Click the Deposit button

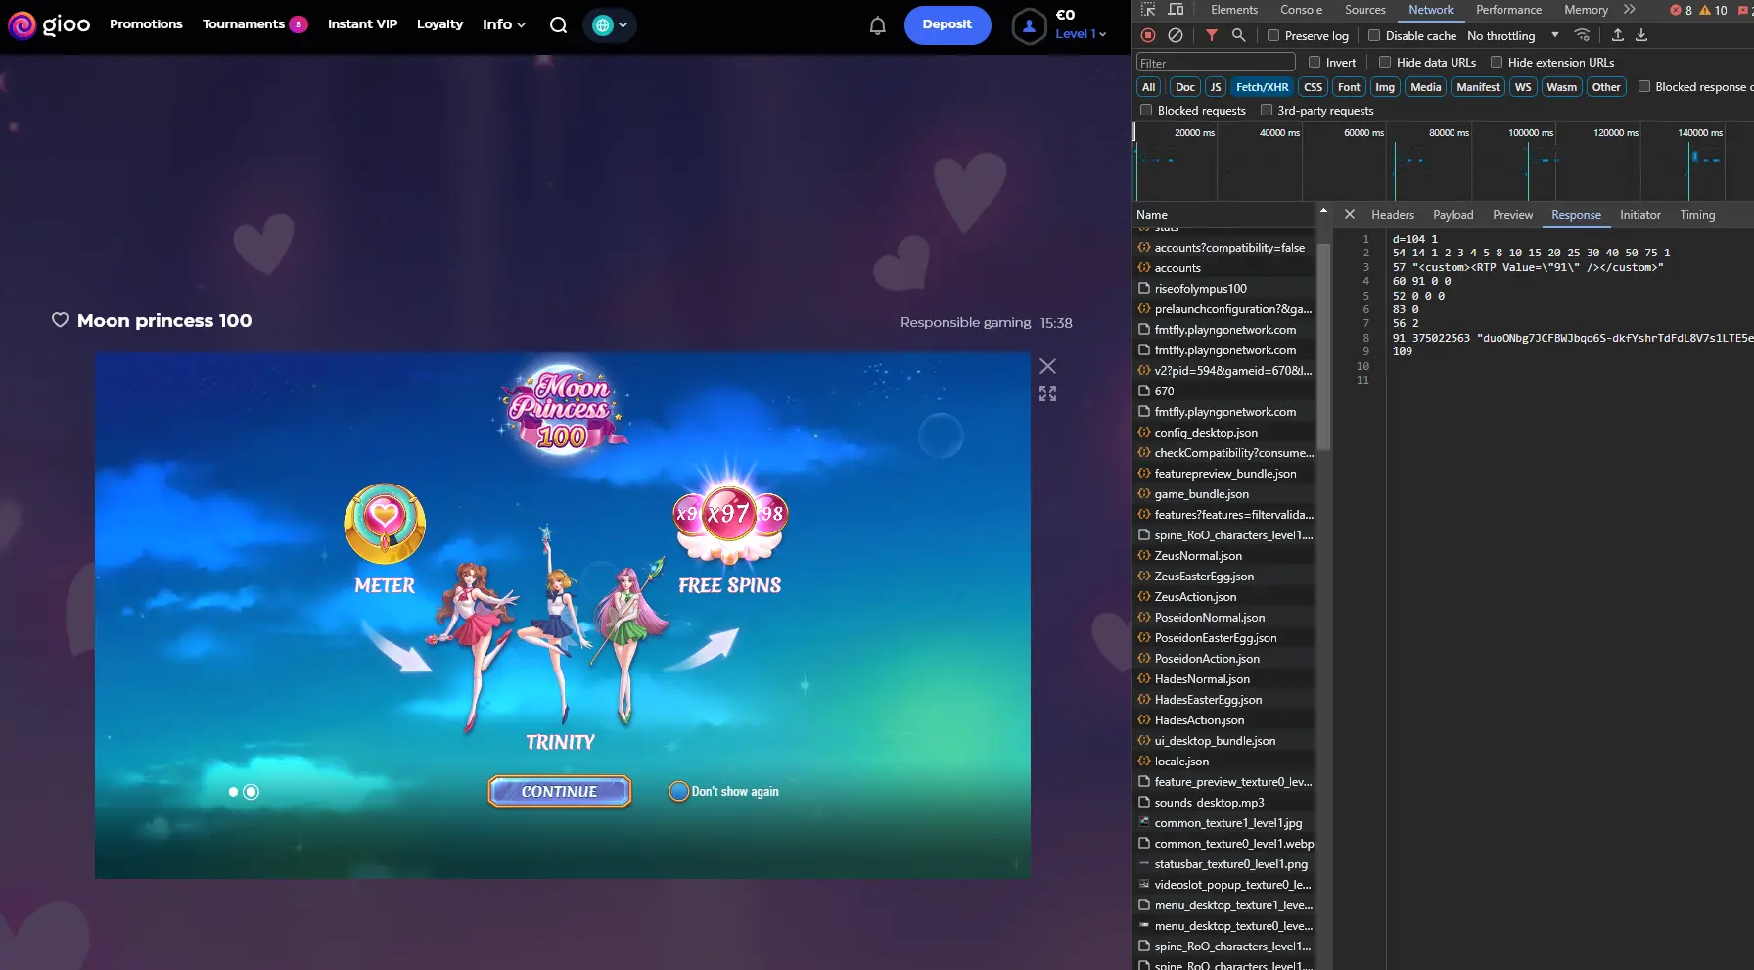click(947, 25)
